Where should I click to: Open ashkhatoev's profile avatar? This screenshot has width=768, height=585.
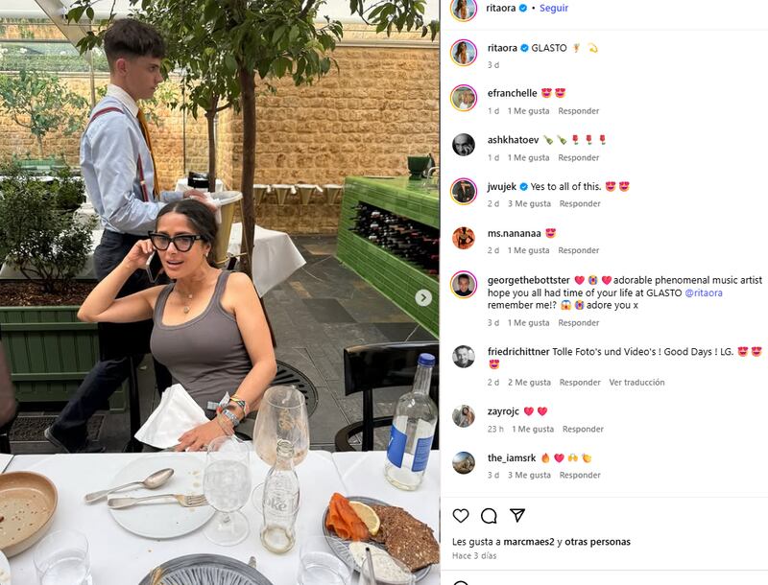[464, 145]
